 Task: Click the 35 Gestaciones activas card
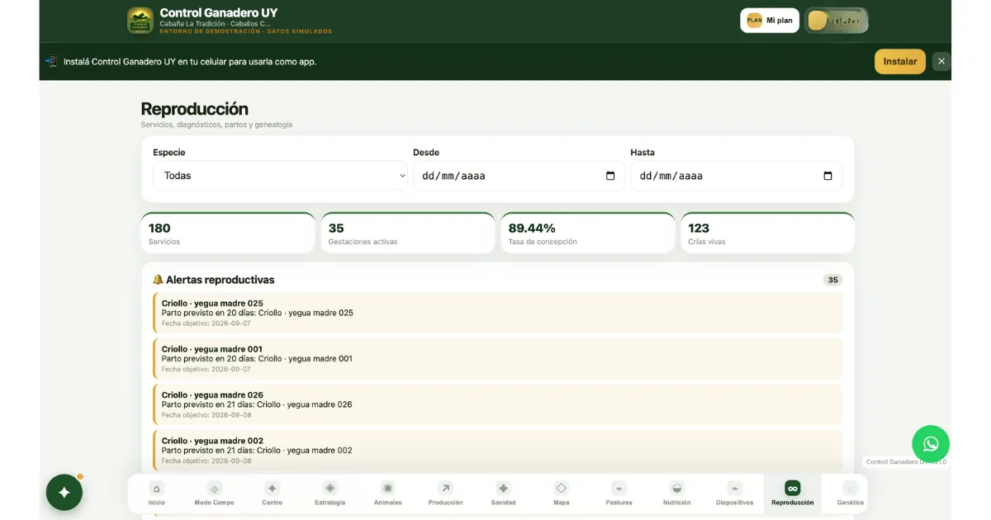(x=408, y=233)
